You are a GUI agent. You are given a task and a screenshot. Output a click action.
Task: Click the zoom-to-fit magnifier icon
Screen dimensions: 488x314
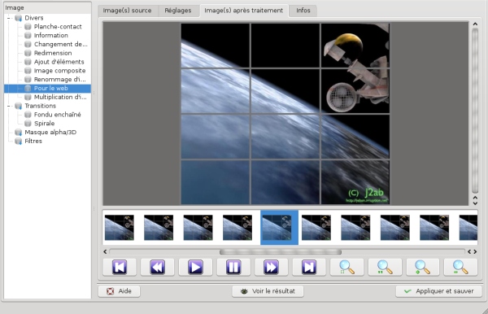pyautogui.click(x=346, y=267)
